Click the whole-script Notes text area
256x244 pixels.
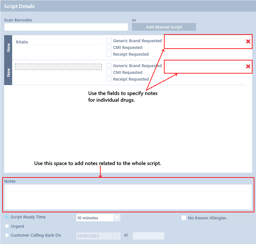tap(128, 197)
